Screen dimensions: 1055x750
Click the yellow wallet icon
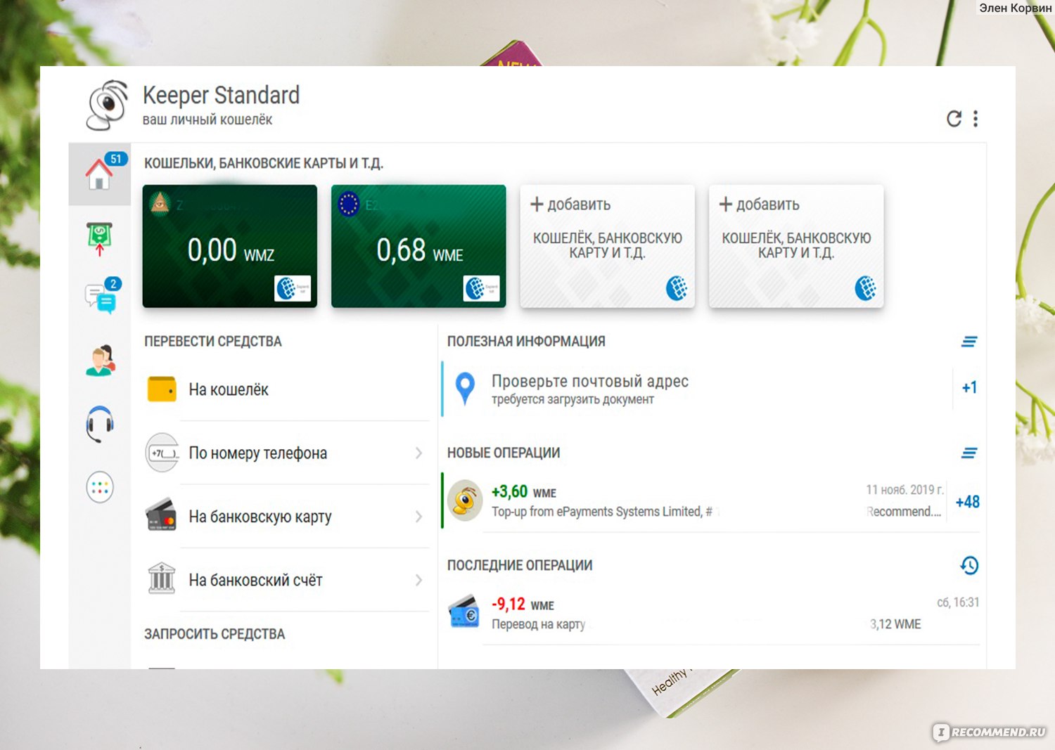162,389
